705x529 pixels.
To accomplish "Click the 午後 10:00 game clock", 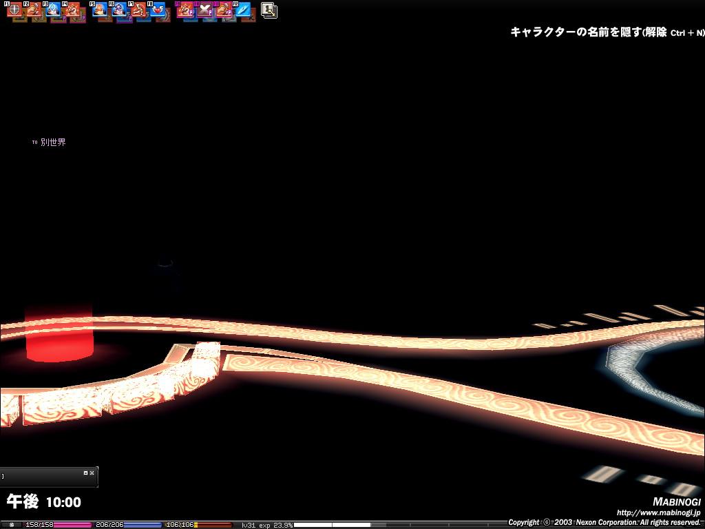I will [43, 502].
